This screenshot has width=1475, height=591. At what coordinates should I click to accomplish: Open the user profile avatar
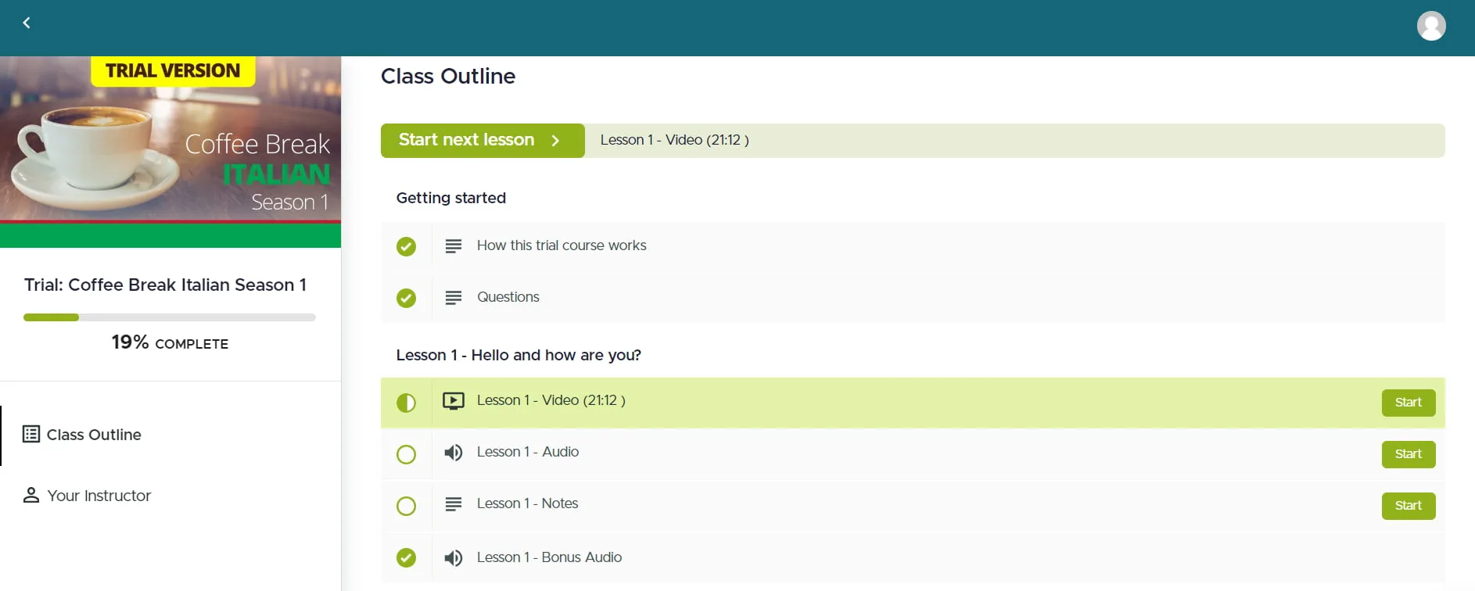(1430, 26)
